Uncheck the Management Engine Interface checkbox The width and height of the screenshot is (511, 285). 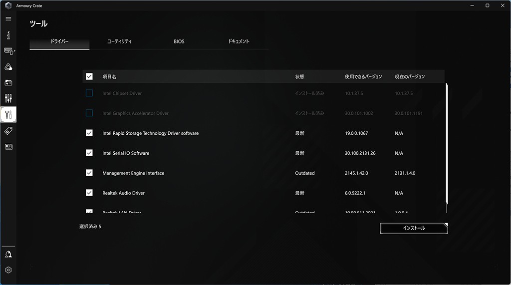[x=89, y=173]
